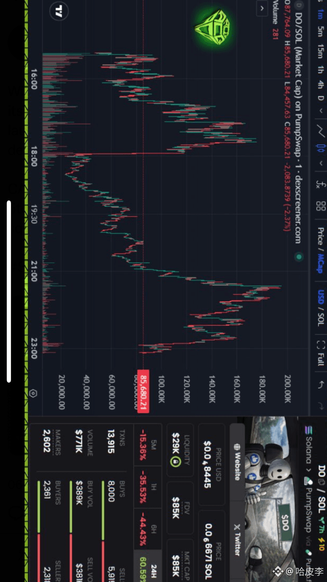Screen dimensions: 327x582
Task: Open the token Twitter link
Action: tap(237, 540)
